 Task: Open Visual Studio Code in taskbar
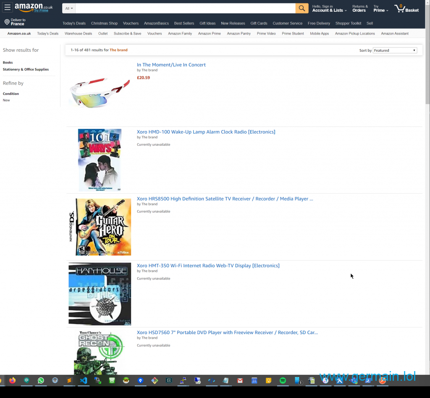83,380
